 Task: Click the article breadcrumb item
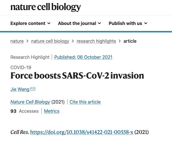[130, 41]
